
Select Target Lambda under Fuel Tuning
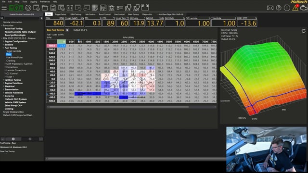(x=13, y=51)
